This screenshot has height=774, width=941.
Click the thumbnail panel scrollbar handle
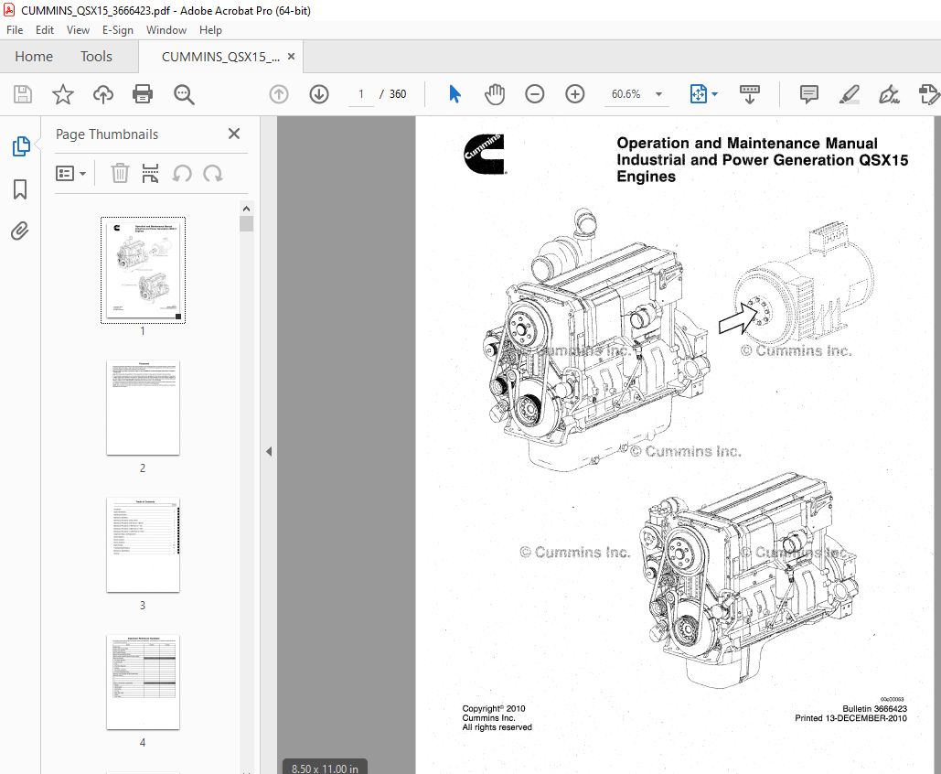click(246, 223)
